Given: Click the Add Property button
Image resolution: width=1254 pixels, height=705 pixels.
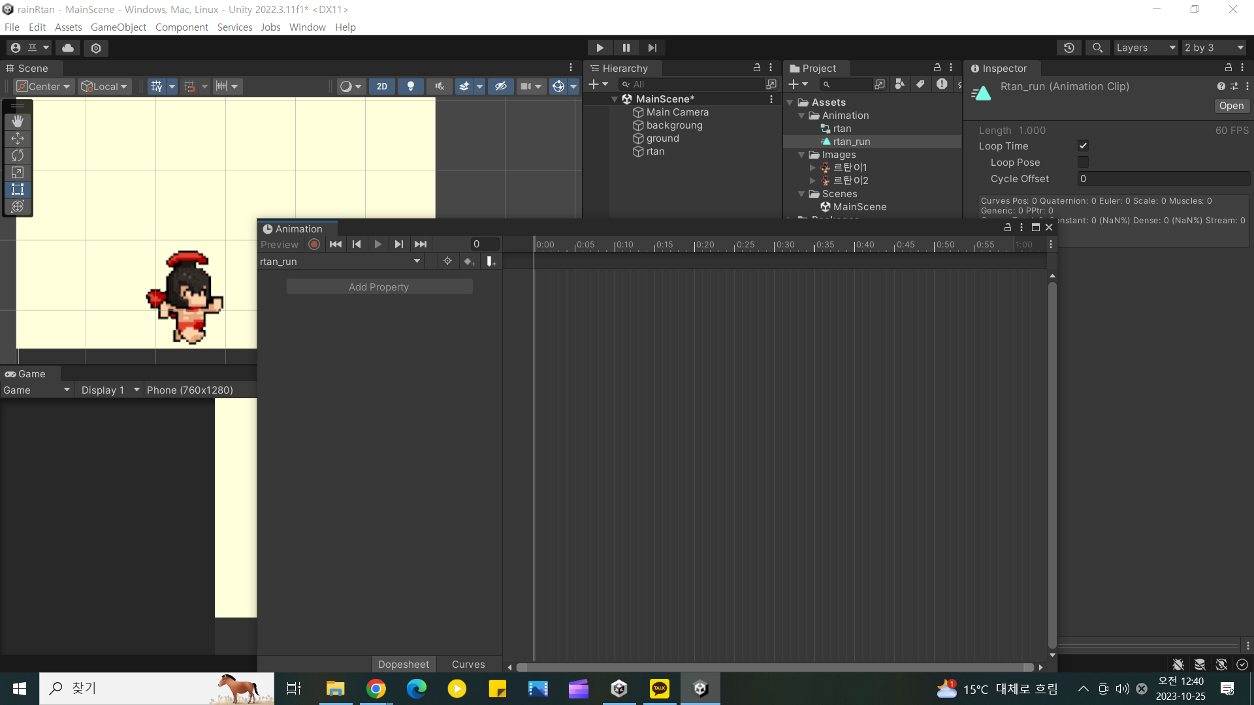Looking at the screenshot, I should (379, 287).
